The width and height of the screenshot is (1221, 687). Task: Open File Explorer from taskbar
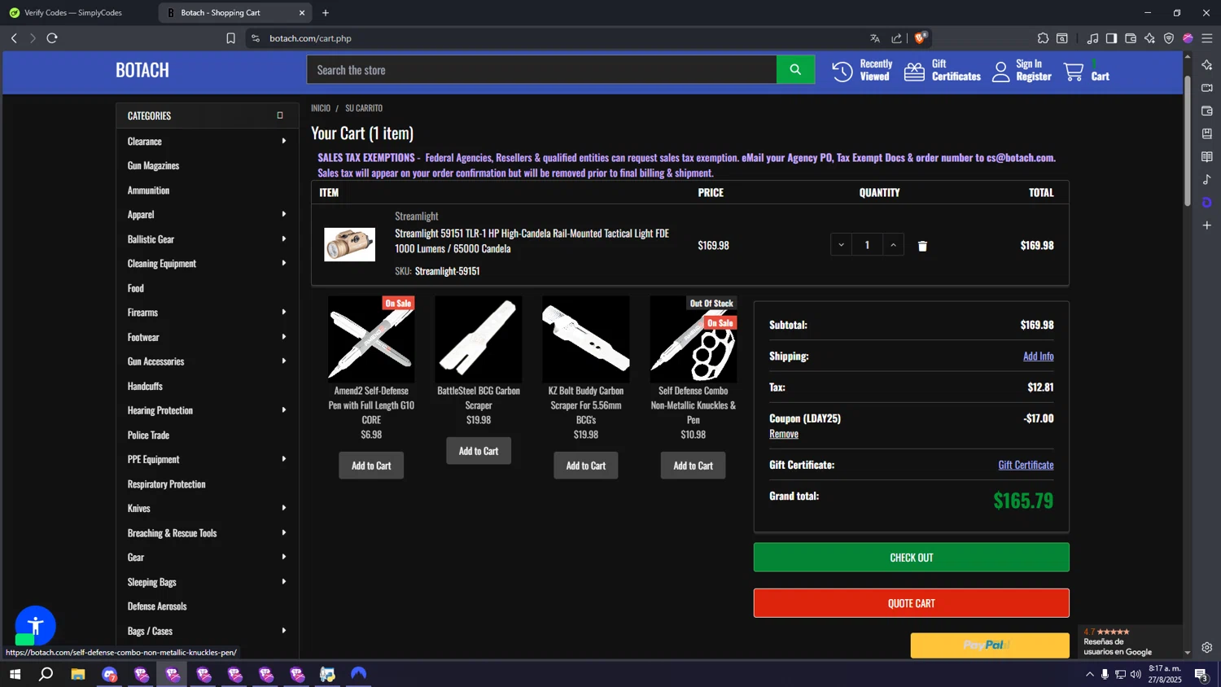78,674
